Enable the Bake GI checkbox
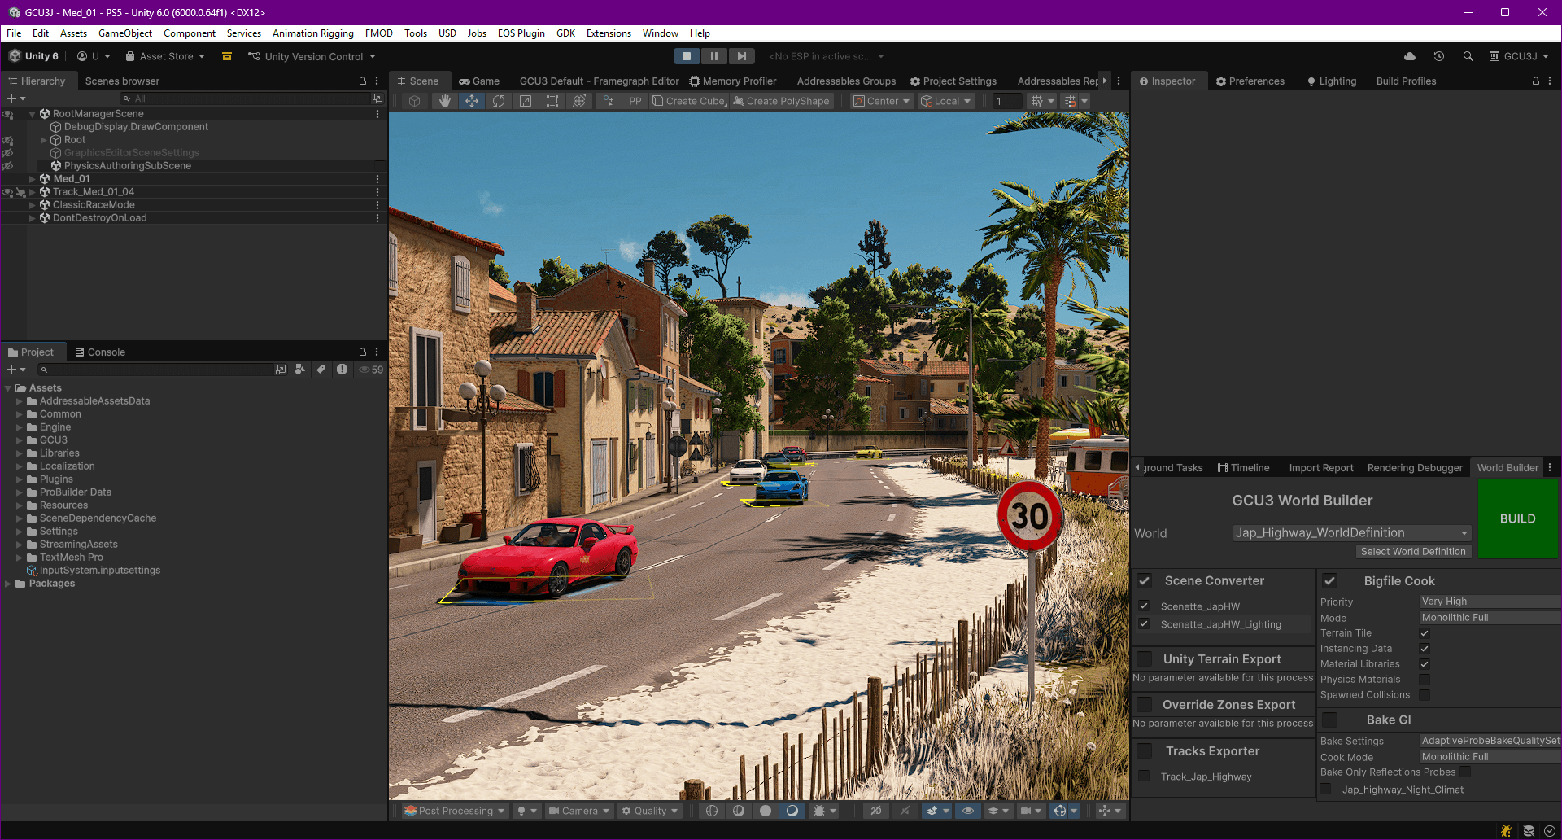 click(1330, 720)
